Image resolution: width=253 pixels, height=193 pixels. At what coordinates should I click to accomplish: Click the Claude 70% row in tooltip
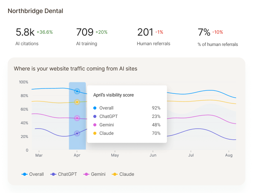[x=127, y=133]
